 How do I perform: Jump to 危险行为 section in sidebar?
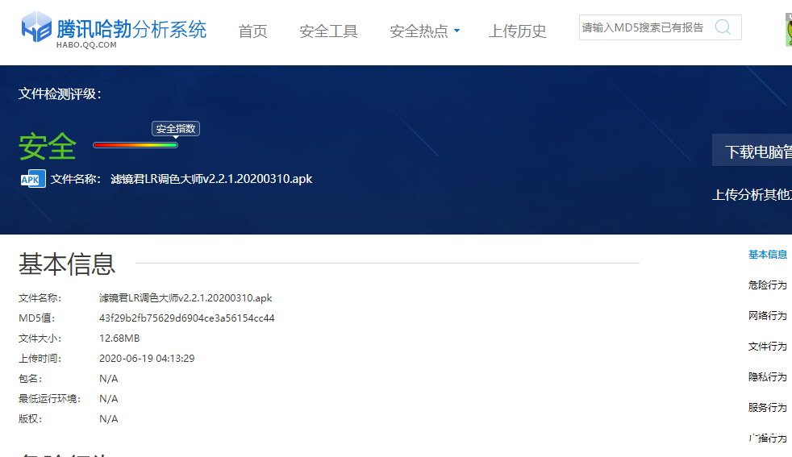click(767, 285)
